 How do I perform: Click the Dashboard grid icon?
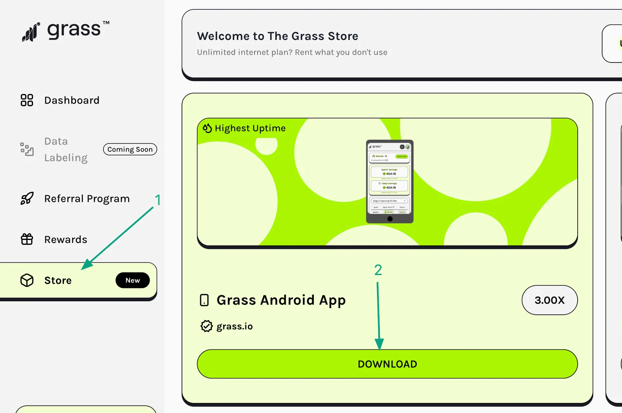click(27, 100)
